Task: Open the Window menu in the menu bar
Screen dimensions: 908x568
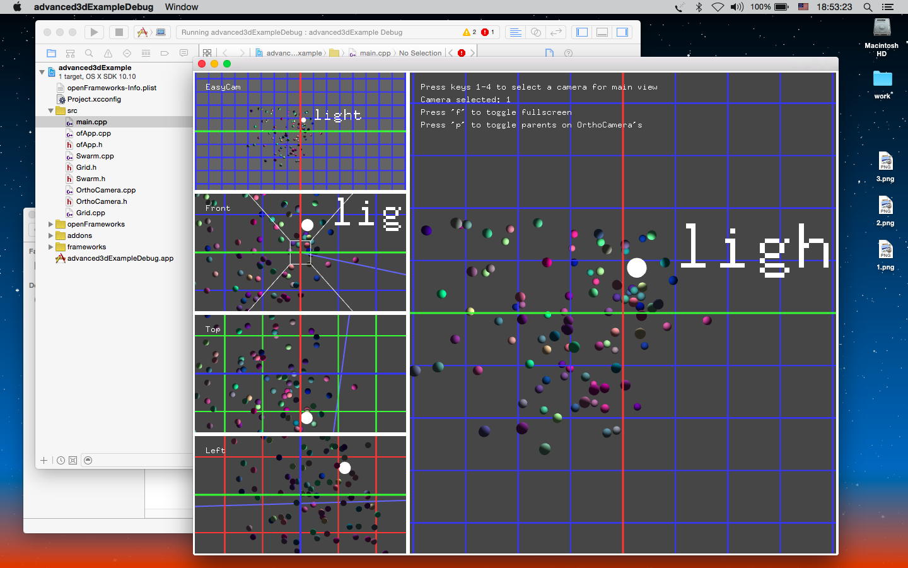Action: (x=182, y=7)
